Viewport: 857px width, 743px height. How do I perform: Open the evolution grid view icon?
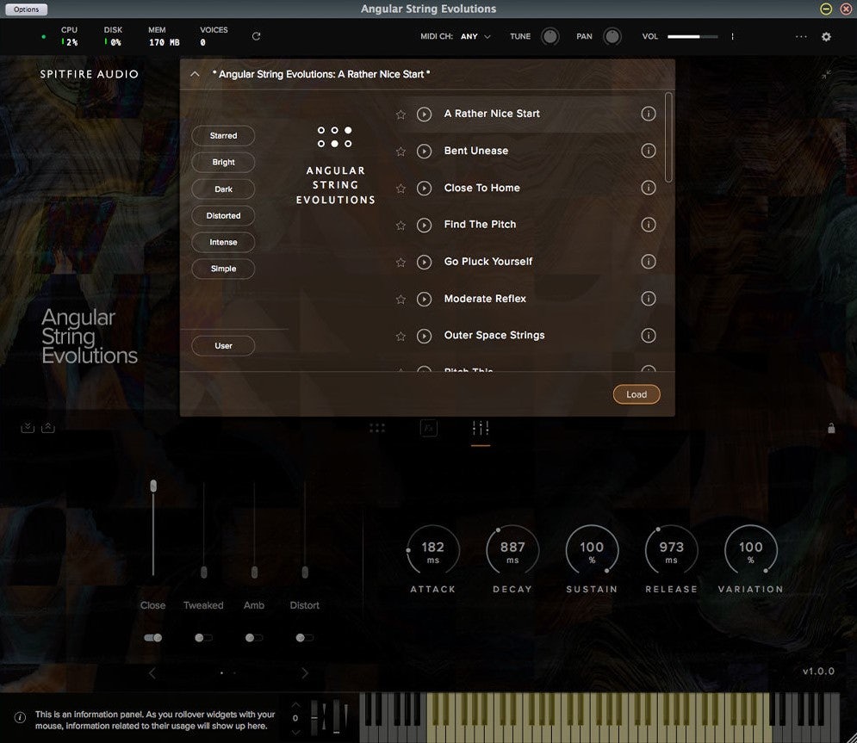click(377, 428)
